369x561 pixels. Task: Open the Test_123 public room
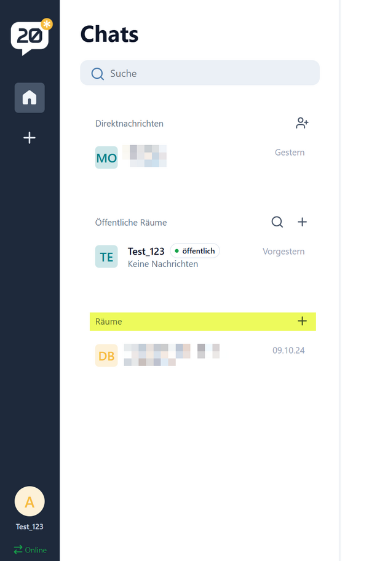tap(146, 251)
